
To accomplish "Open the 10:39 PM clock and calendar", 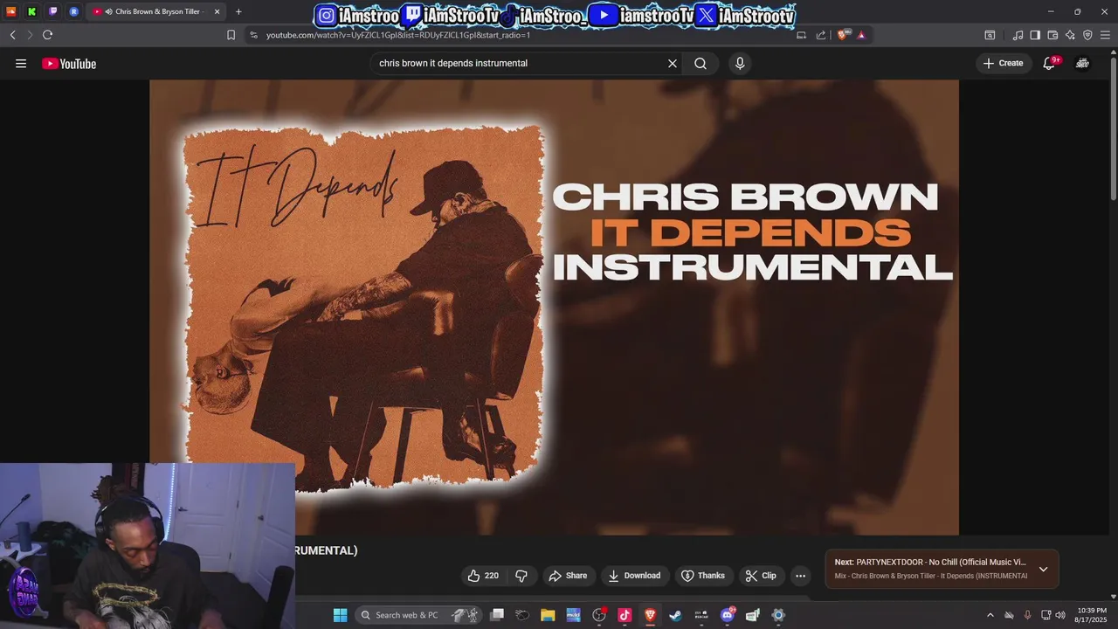I will pyautogui.click(x=1091, y=615).
